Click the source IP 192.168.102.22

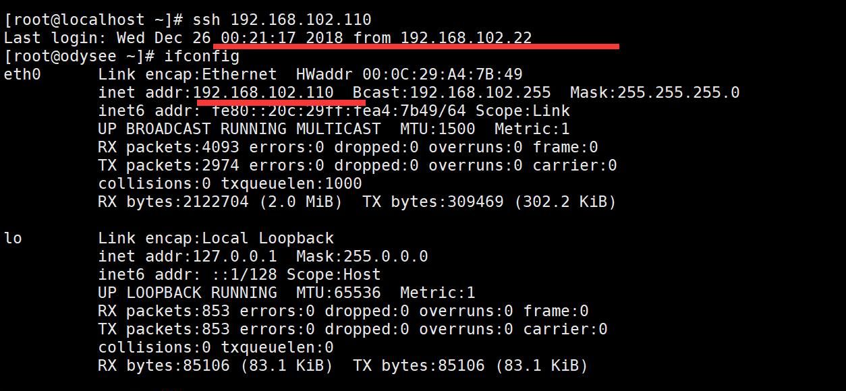[x=466, y=38]
